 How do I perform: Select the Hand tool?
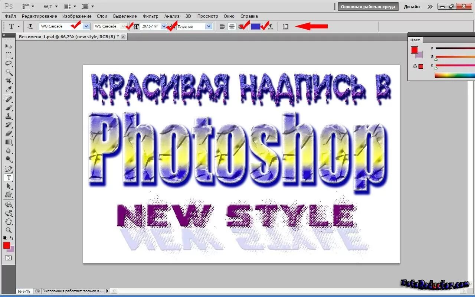click(x=9, y=222)
